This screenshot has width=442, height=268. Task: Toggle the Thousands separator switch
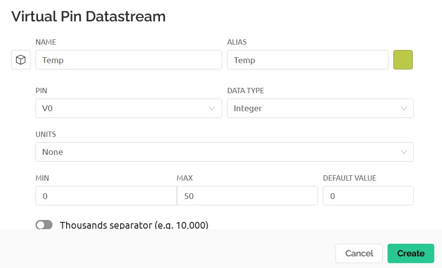coord(44,225)
